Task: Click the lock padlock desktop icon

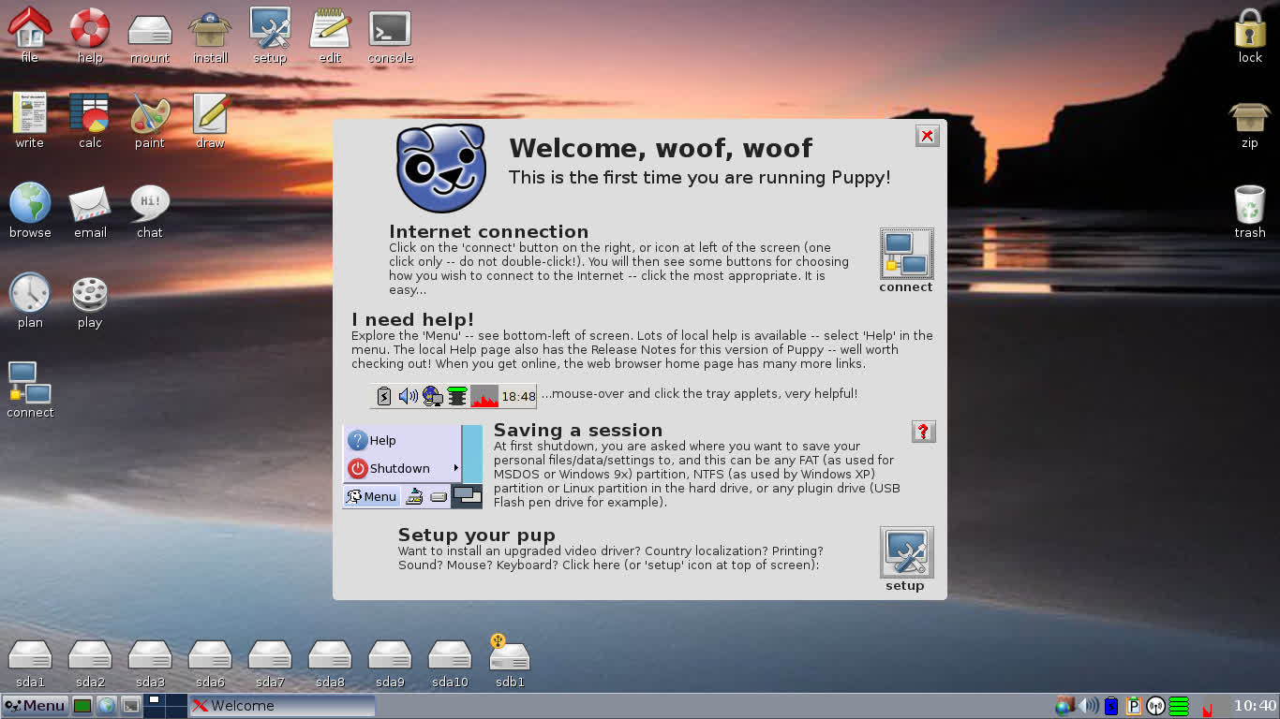Action: point(1250,28)
